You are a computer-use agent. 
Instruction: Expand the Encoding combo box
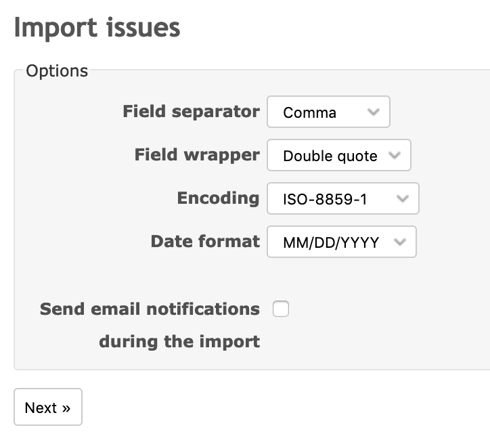pos(342,199)
